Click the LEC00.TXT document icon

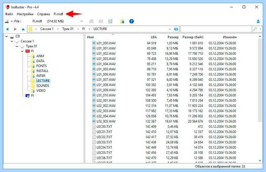click(x=94, y=126)
